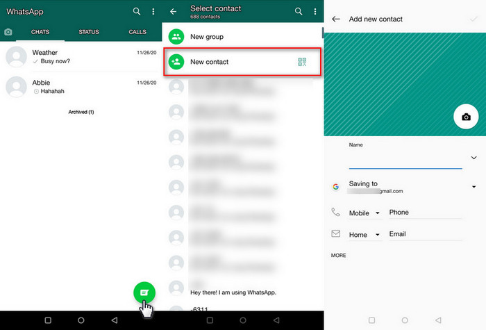Switch to the CHATS tab
The width and height of the screenshot is (486, 330).
[40, 32]
